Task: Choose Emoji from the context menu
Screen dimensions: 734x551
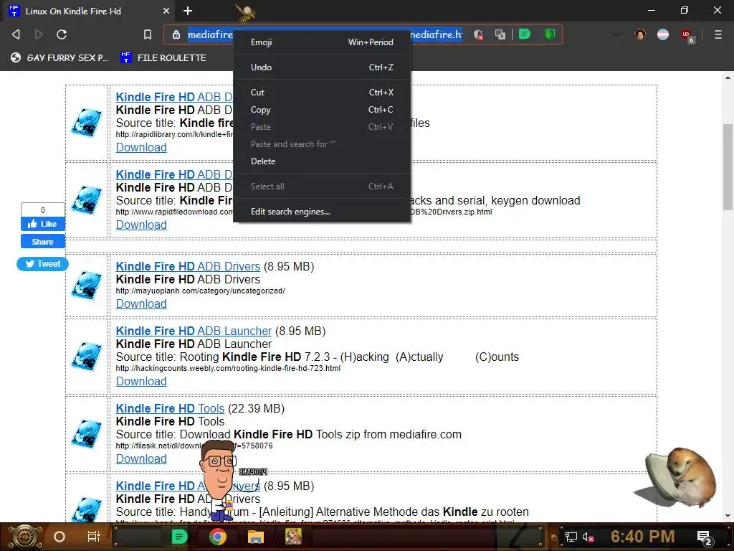Action: [322, 42]
